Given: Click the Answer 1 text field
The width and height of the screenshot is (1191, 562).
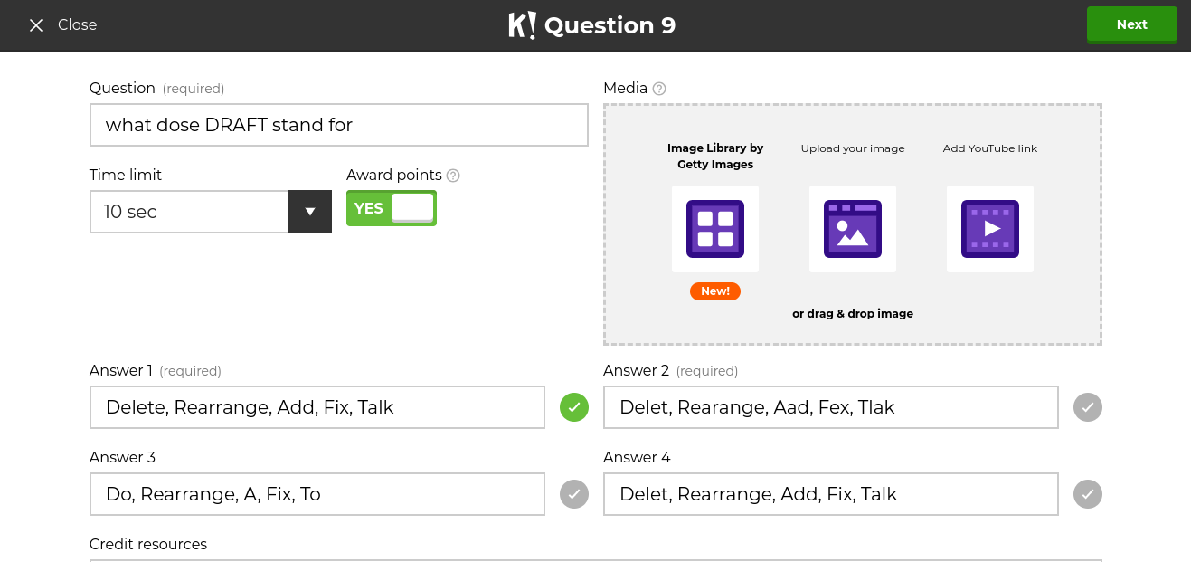Looking at the screenshot, I should [x=317, y=407].
